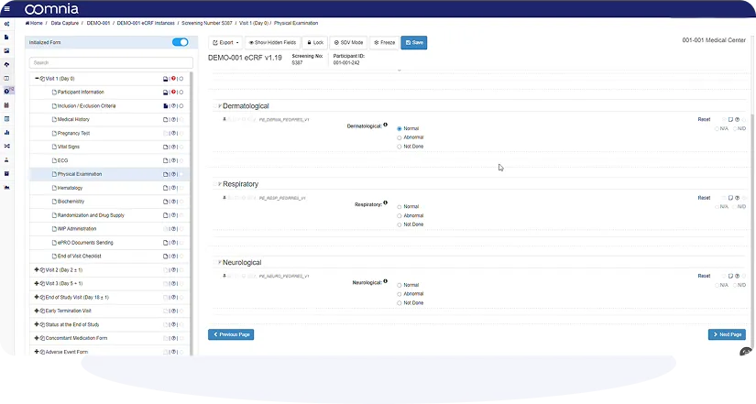Show Hidden Fields with the eye button
This screenshot has height=404, width=756.
(x=273, y=42)
